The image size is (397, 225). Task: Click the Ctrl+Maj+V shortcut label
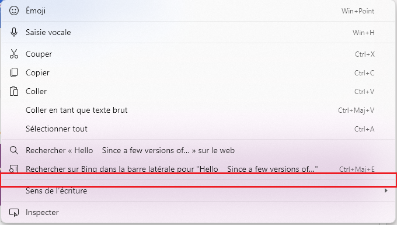click(356, 110)
